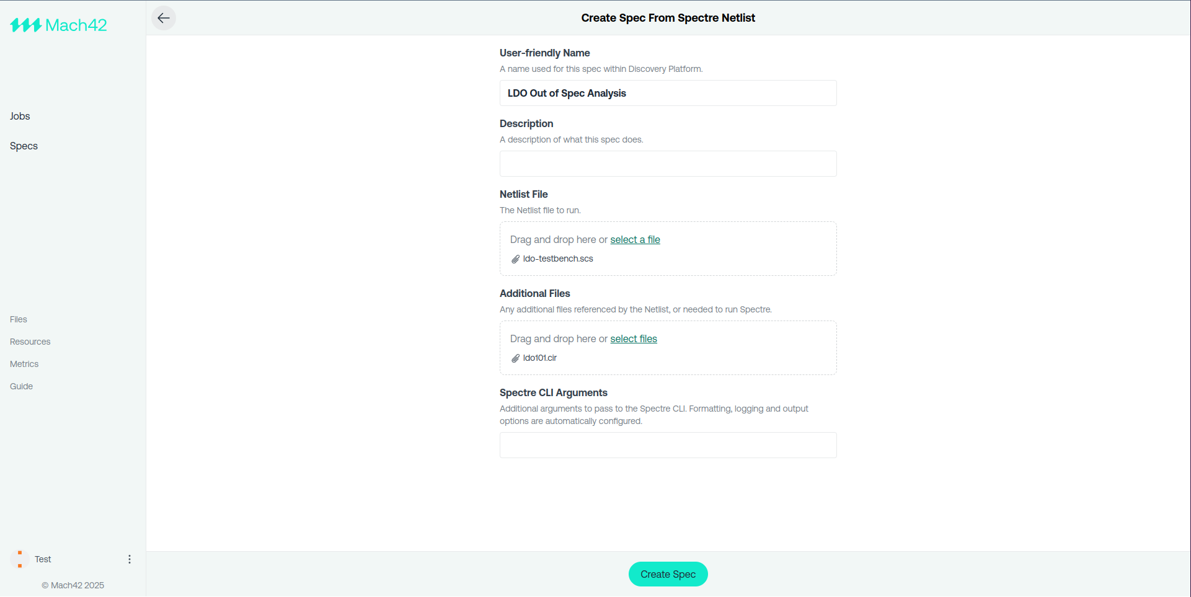Click the Test user avatar icon
1191x597 pixels.
pyautogui.click(x=20, y=559)
